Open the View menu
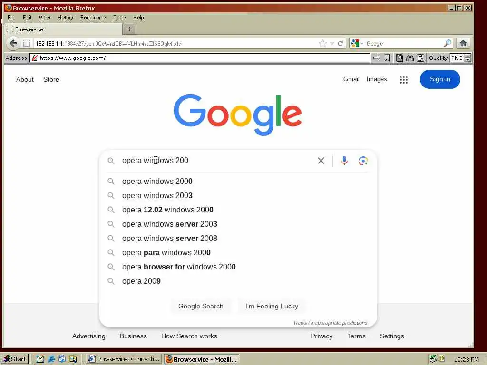The image size is (487, 365). coord(44,18)
